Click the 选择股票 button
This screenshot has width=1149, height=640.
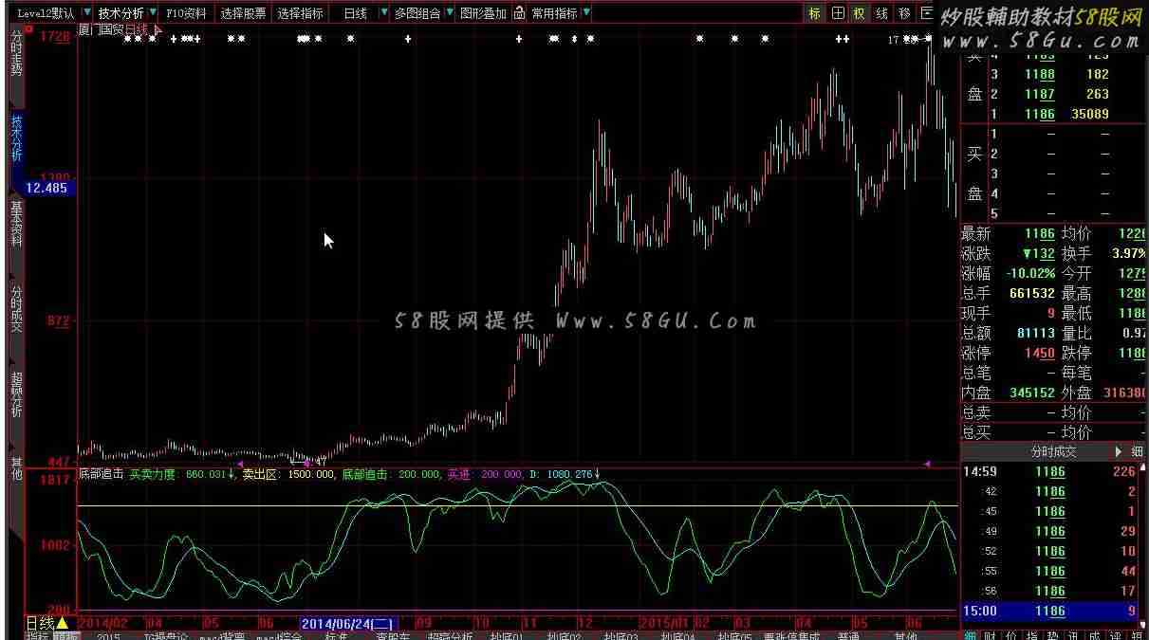[243, 13]
